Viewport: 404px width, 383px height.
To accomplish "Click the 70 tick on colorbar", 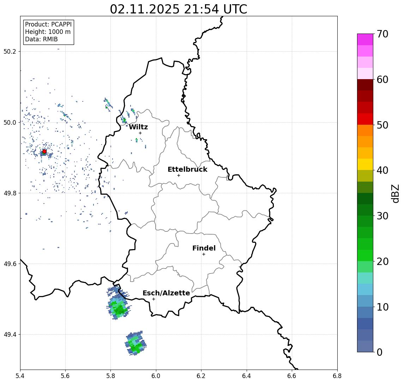I will tap(382, 34).
